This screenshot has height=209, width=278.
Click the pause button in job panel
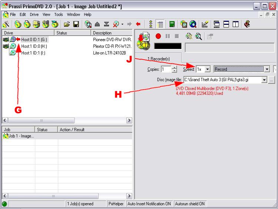(168, 36)
